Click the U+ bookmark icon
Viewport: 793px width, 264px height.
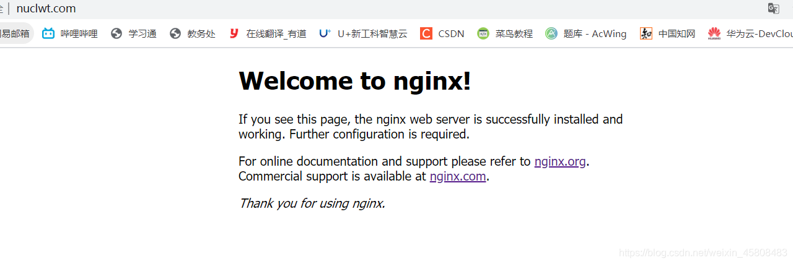[325, 33]
